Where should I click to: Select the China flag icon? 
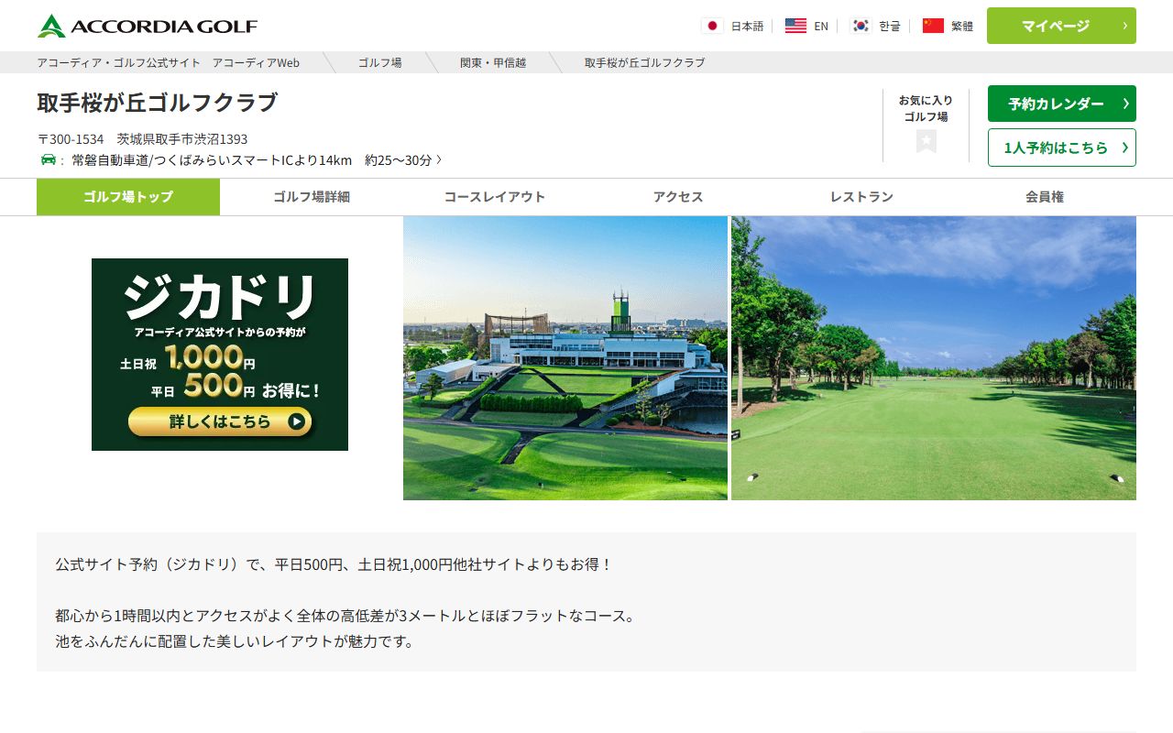coord(933,26)
